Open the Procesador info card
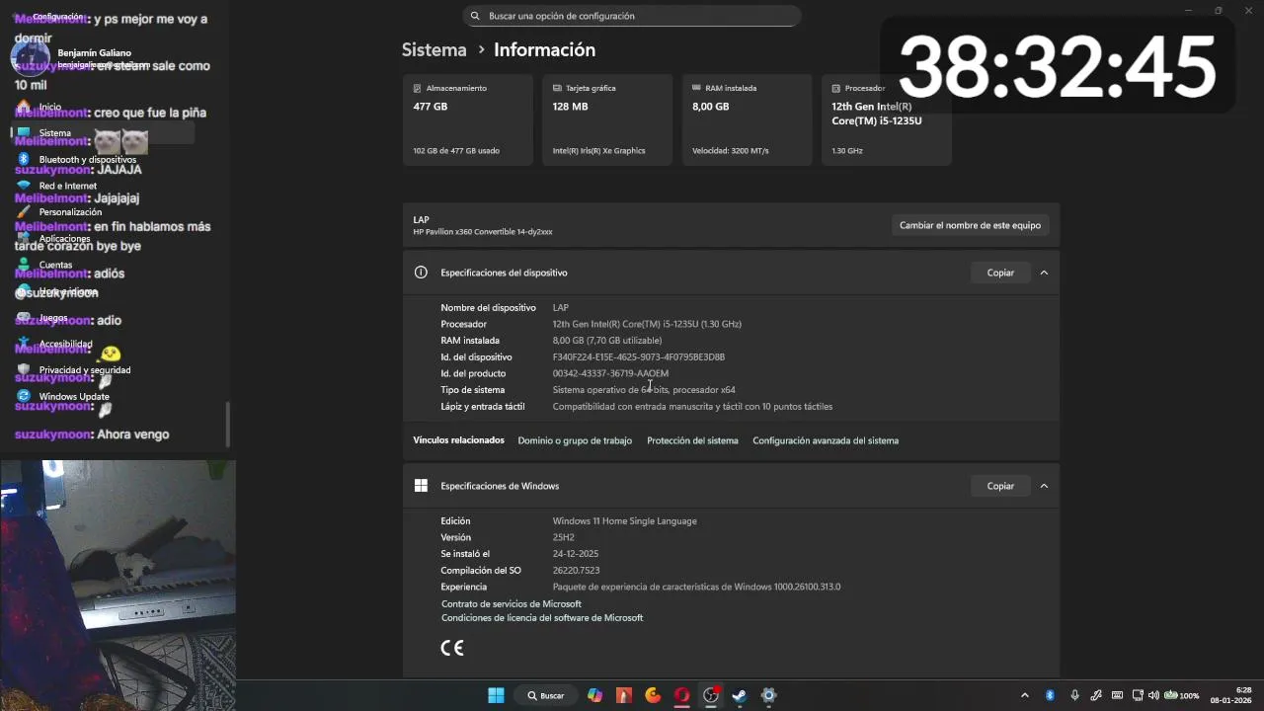Viewport: 1264px width, 711px height. click(886, 119)
